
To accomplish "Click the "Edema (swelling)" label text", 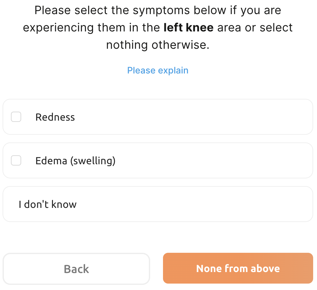I will (x=75, y=160).
